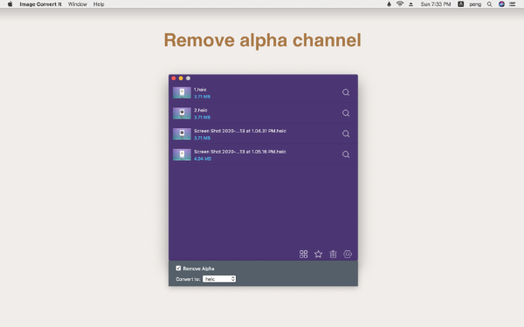Screen dimensions: 524x327
Task: Open settings via hexagon gear icon
Action: pos(348,255)
